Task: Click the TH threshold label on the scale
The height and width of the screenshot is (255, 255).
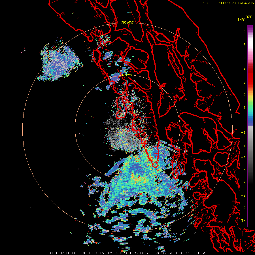Action: tap(243, 221)
